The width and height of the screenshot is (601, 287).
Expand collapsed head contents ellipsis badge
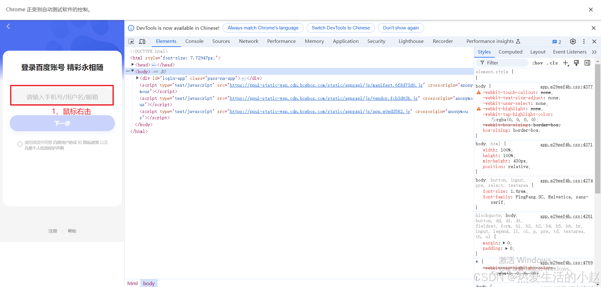pyautogui.click(x=153, y=65)
